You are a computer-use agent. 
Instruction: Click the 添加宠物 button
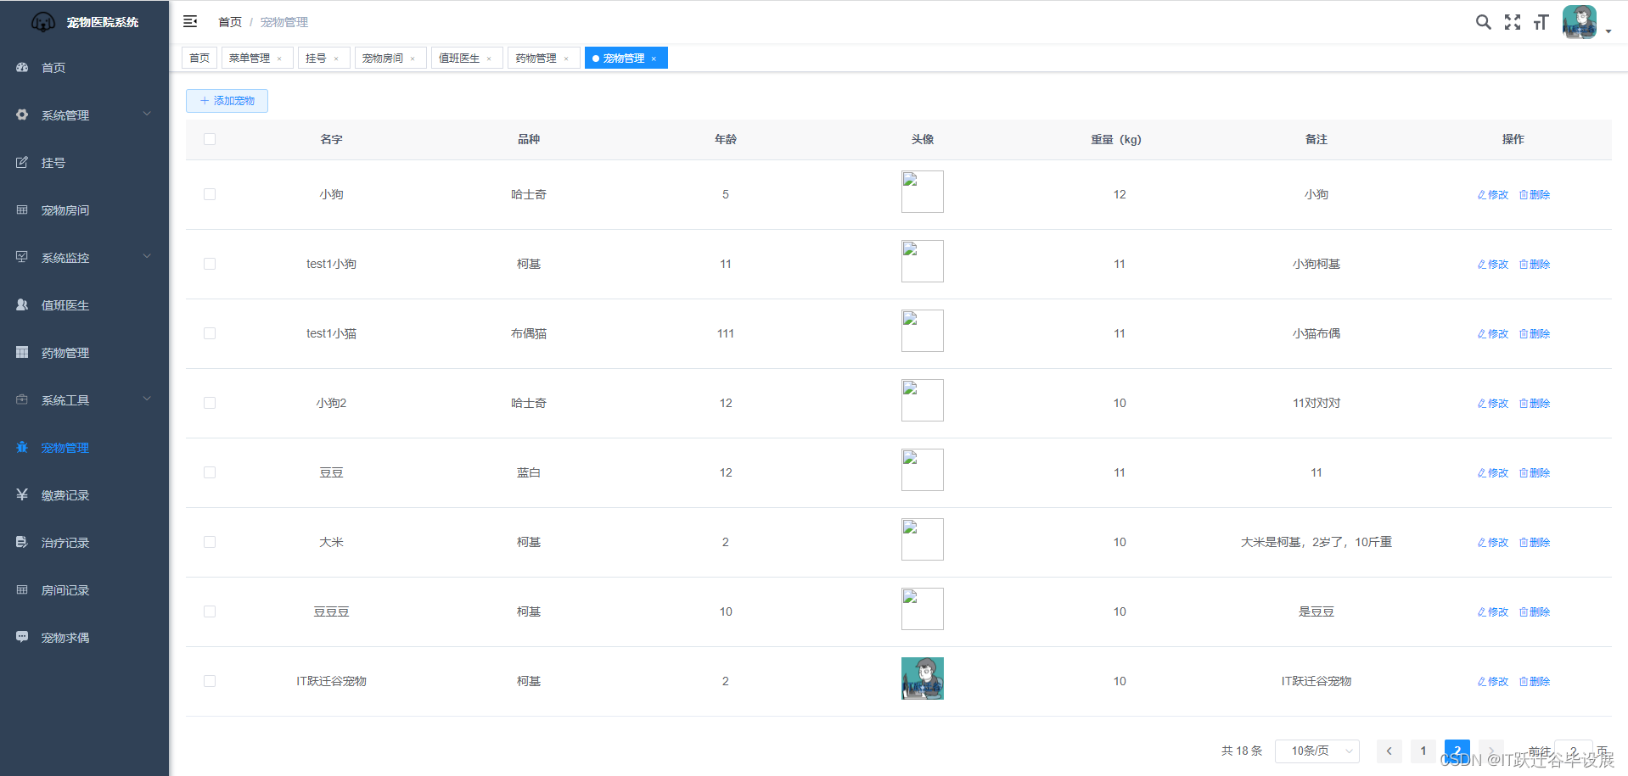tap(227, 101)
